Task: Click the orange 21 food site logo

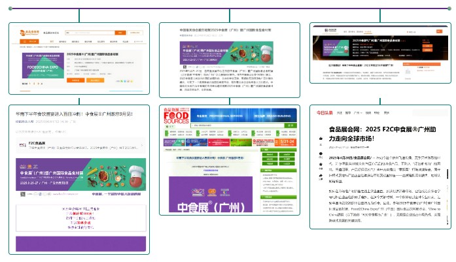Action: 29,33
